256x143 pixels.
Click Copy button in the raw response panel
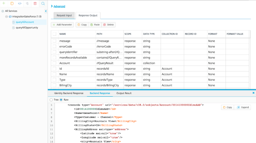pyautogui.click(x=227, y=107)
